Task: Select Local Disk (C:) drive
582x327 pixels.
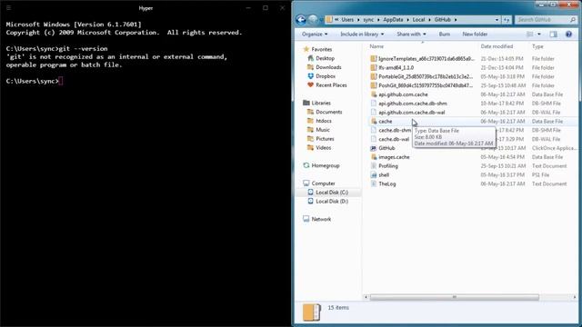Action: point(327,193)
